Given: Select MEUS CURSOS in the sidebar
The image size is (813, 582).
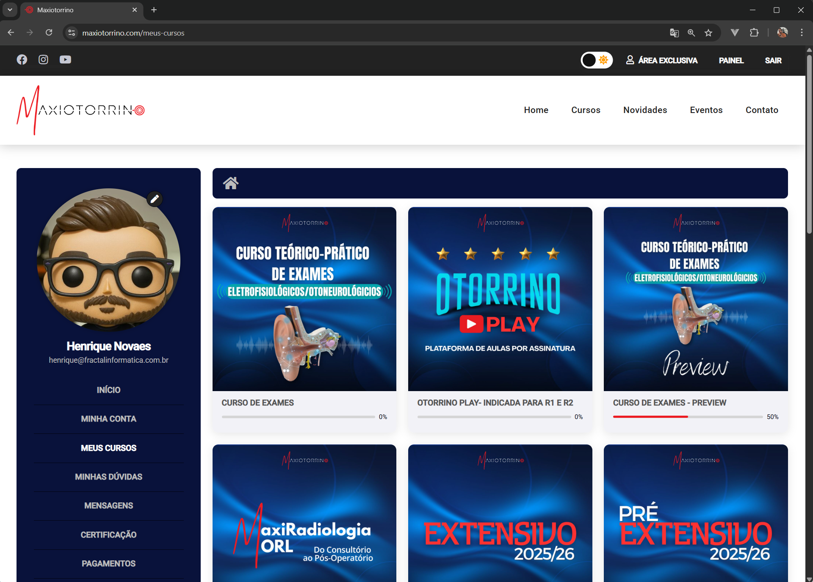Looking at the screenshot, I should click(x=109, y=448).
